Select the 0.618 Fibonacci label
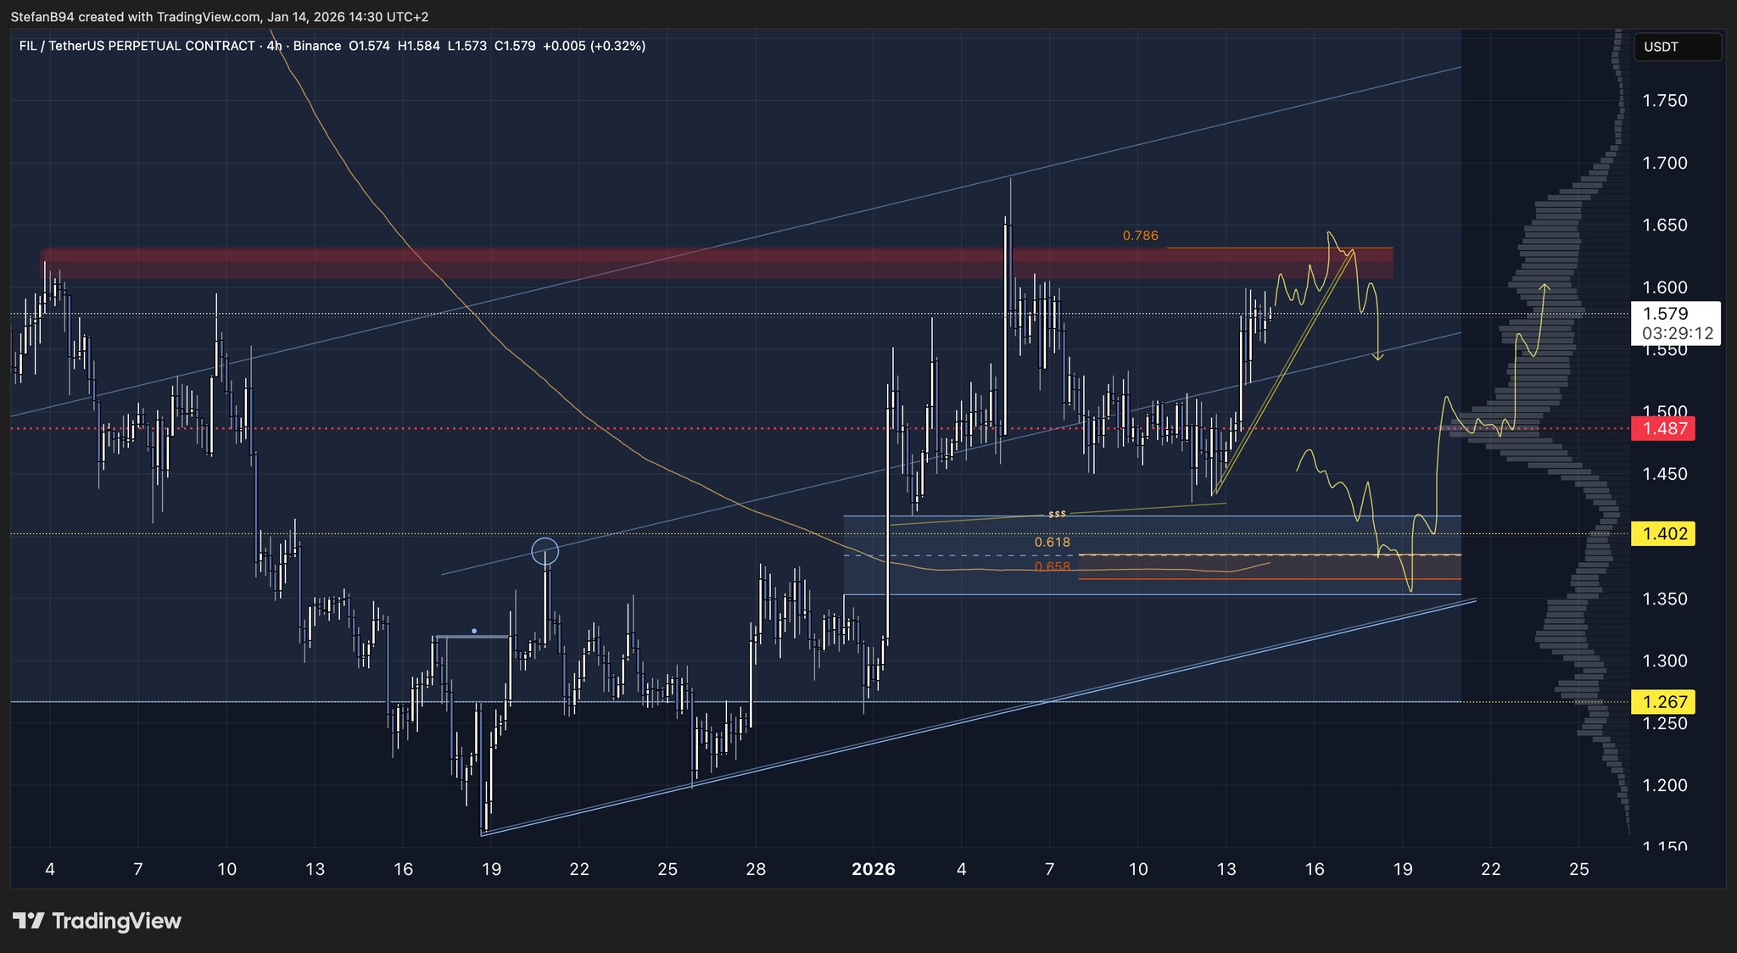The height and width of the screenshot is (953, 1737). pos(1052,543)
